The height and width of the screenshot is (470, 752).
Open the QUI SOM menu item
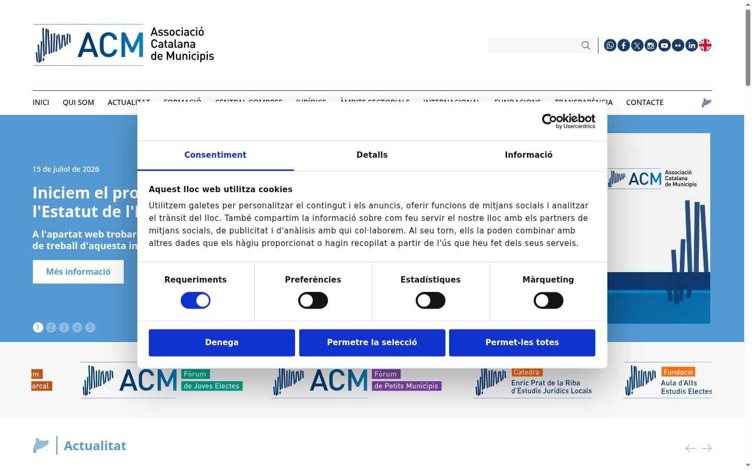(x=78, y=102)
